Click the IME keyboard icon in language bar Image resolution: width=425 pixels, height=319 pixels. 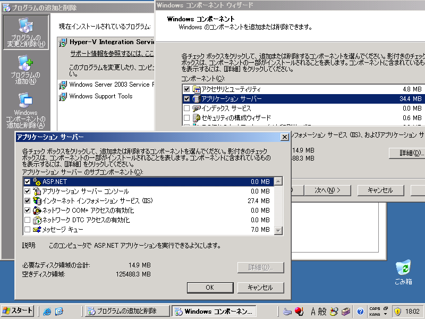[287, 312]
